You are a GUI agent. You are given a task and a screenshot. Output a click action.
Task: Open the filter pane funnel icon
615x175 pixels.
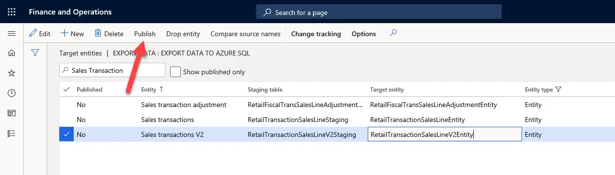click(x=35, y=53)
